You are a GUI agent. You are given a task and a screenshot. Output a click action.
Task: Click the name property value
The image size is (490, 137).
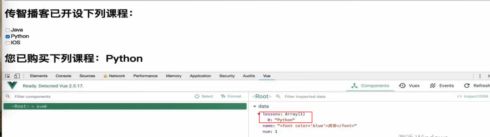tap(317, 126)
